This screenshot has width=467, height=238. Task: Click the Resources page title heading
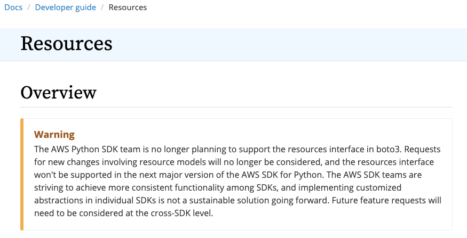click(x=66, y=44)
